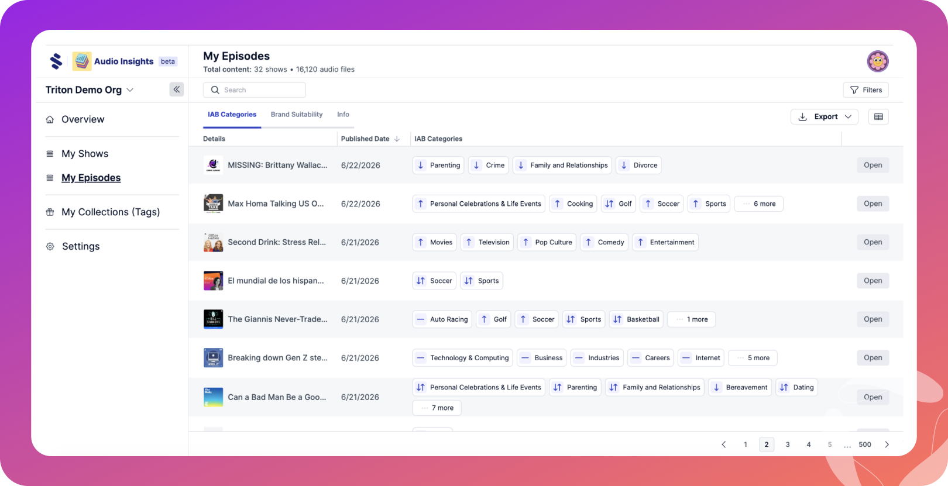Screen dimensions: 948x486
Task: Click the search magnifier icon
Action: (215, 90)
